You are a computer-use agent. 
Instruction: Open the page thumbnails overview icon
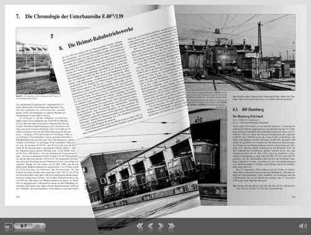8,226
